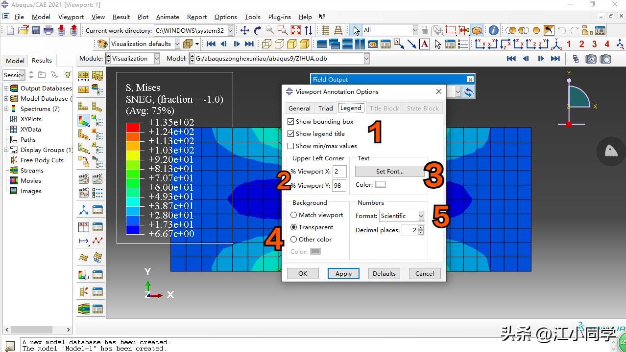Open the Module selection dropdown
626x352 pixels.
tap(157, 59)
